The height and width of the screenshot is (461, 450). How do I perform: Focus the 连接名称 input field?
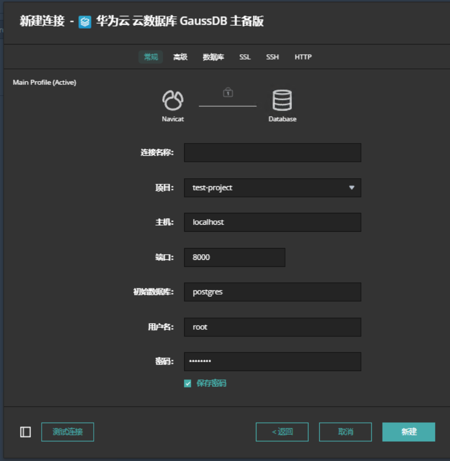point(272,153)
